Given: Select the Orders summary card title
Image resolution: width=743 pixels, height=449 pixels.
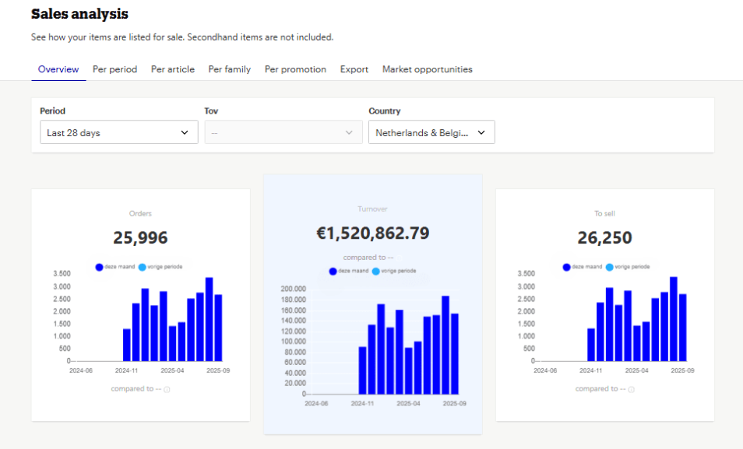Looking at the screenshot, I should click(140, 214).
